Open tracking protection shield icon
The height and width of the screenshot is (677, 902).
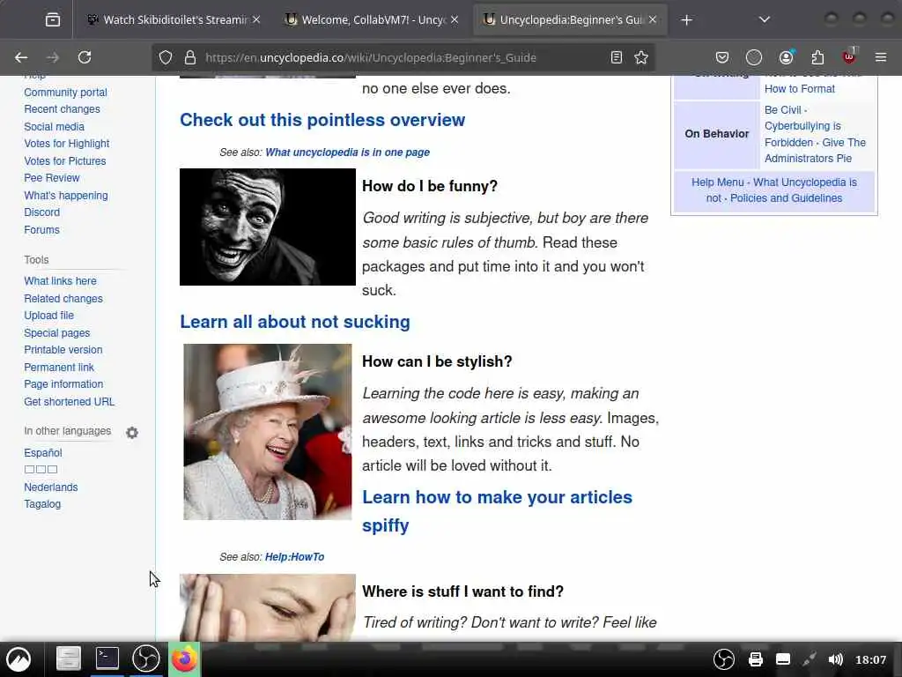(166, 57)
